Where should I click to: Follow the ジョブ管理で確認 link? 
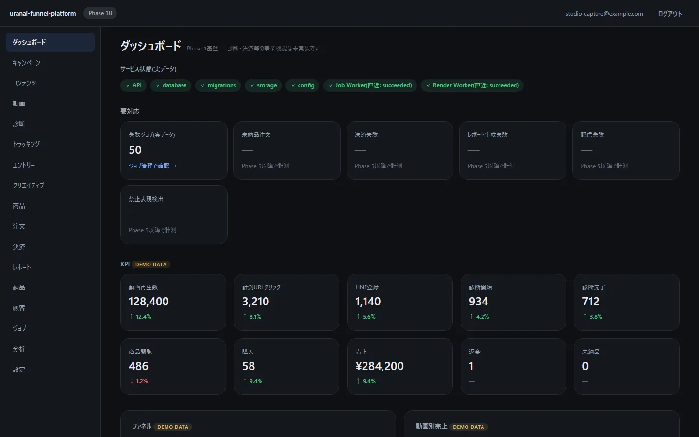(152, 166)
